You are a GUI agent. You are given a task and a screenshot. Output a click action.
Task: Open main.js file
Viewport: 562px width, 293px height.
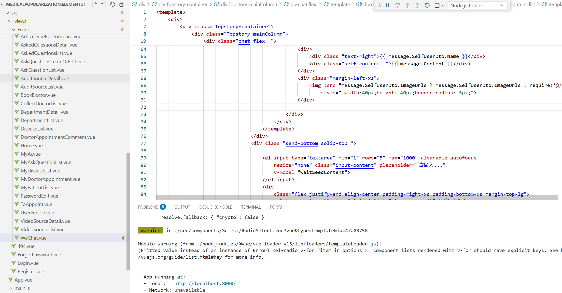pyautogui.click(x=65, y=288)
